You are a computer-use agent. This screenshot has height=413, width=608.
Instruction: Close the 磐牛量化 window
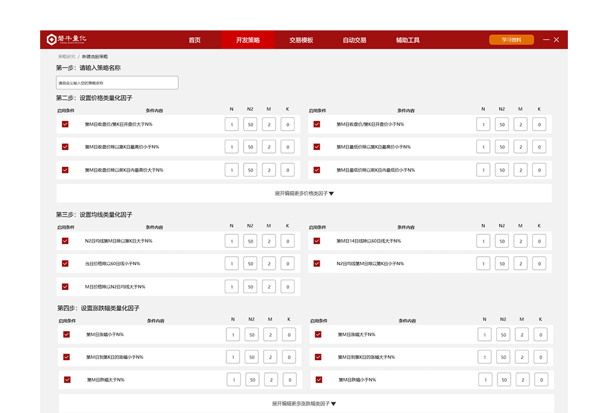pos(556,40)
